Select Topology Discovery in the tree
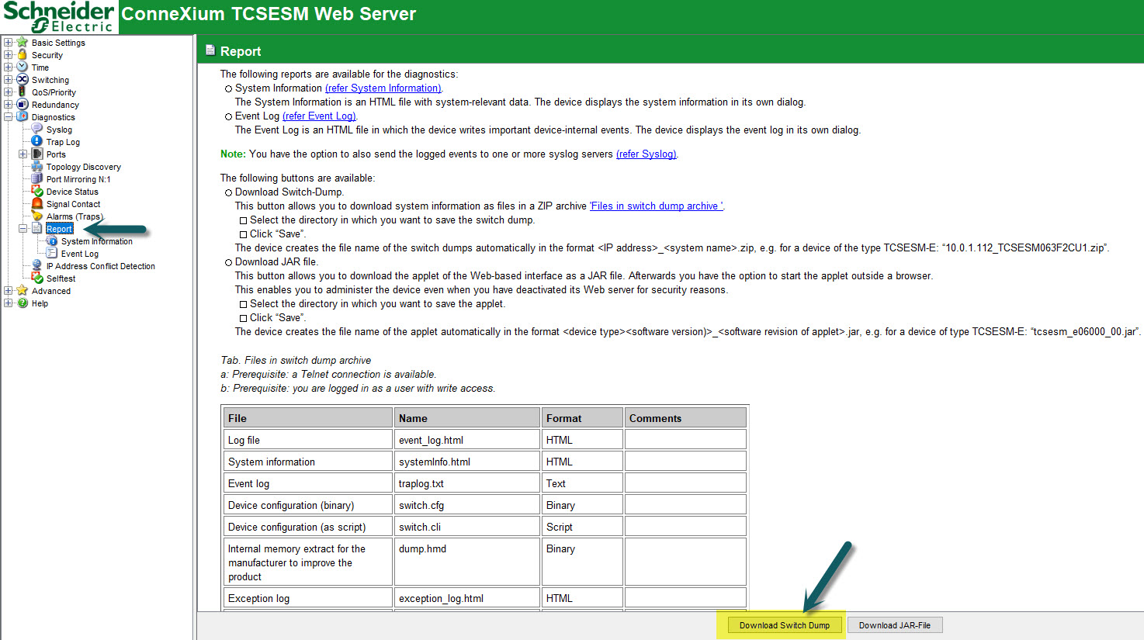 [x=84, y=167]
